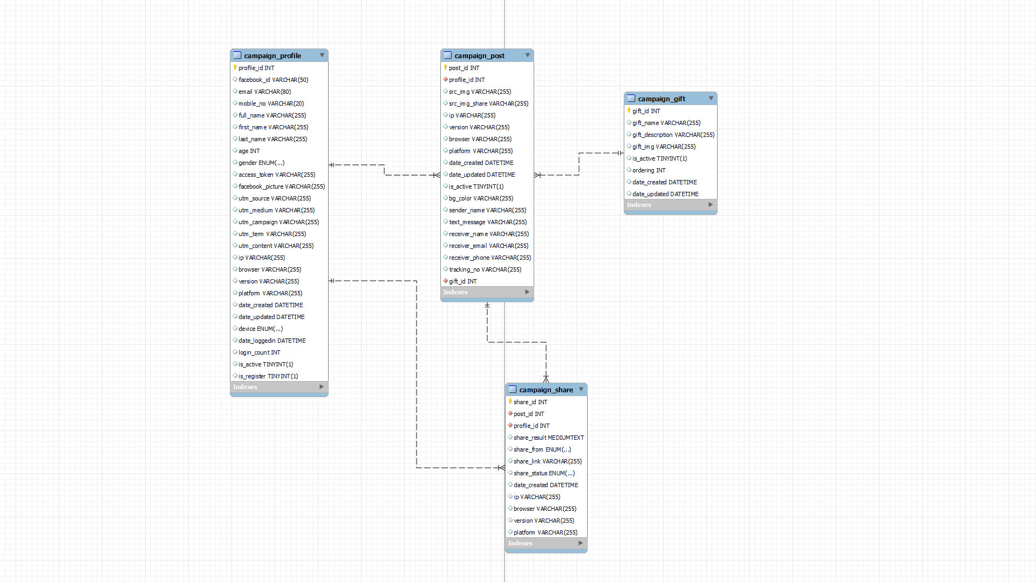Expand Indexes section of campaign_gift
The image size is (1036, 582).
(x=711, y=205)
